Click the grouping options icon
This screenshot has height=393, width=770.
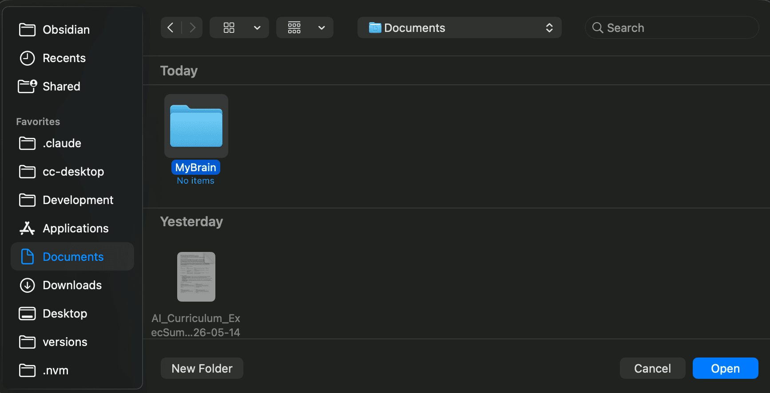click(294, 28)
